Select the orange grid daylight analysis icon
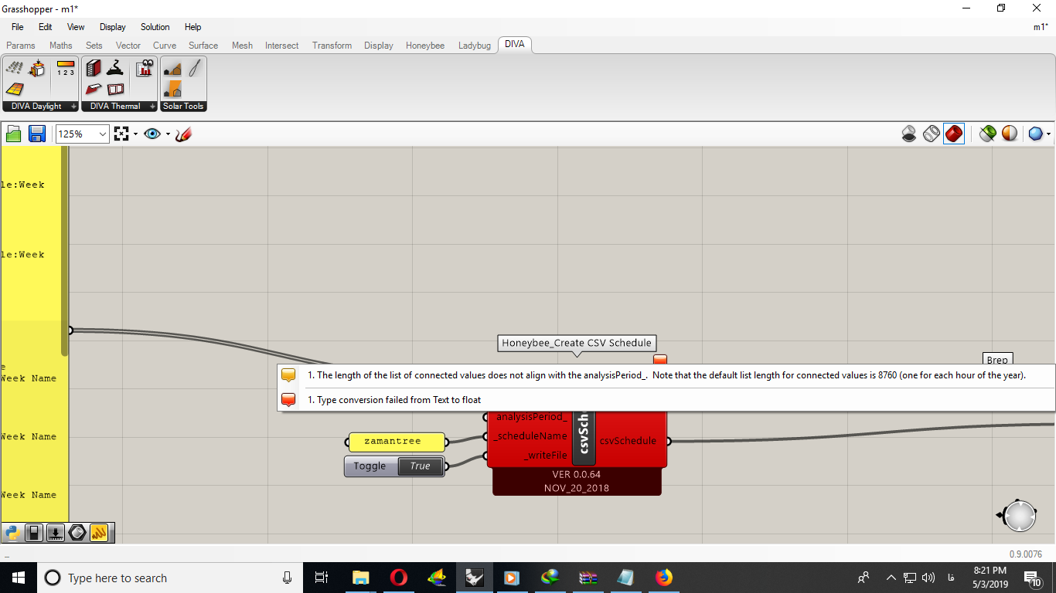Viewport: 1056px width, 593px height. point(14,90)
